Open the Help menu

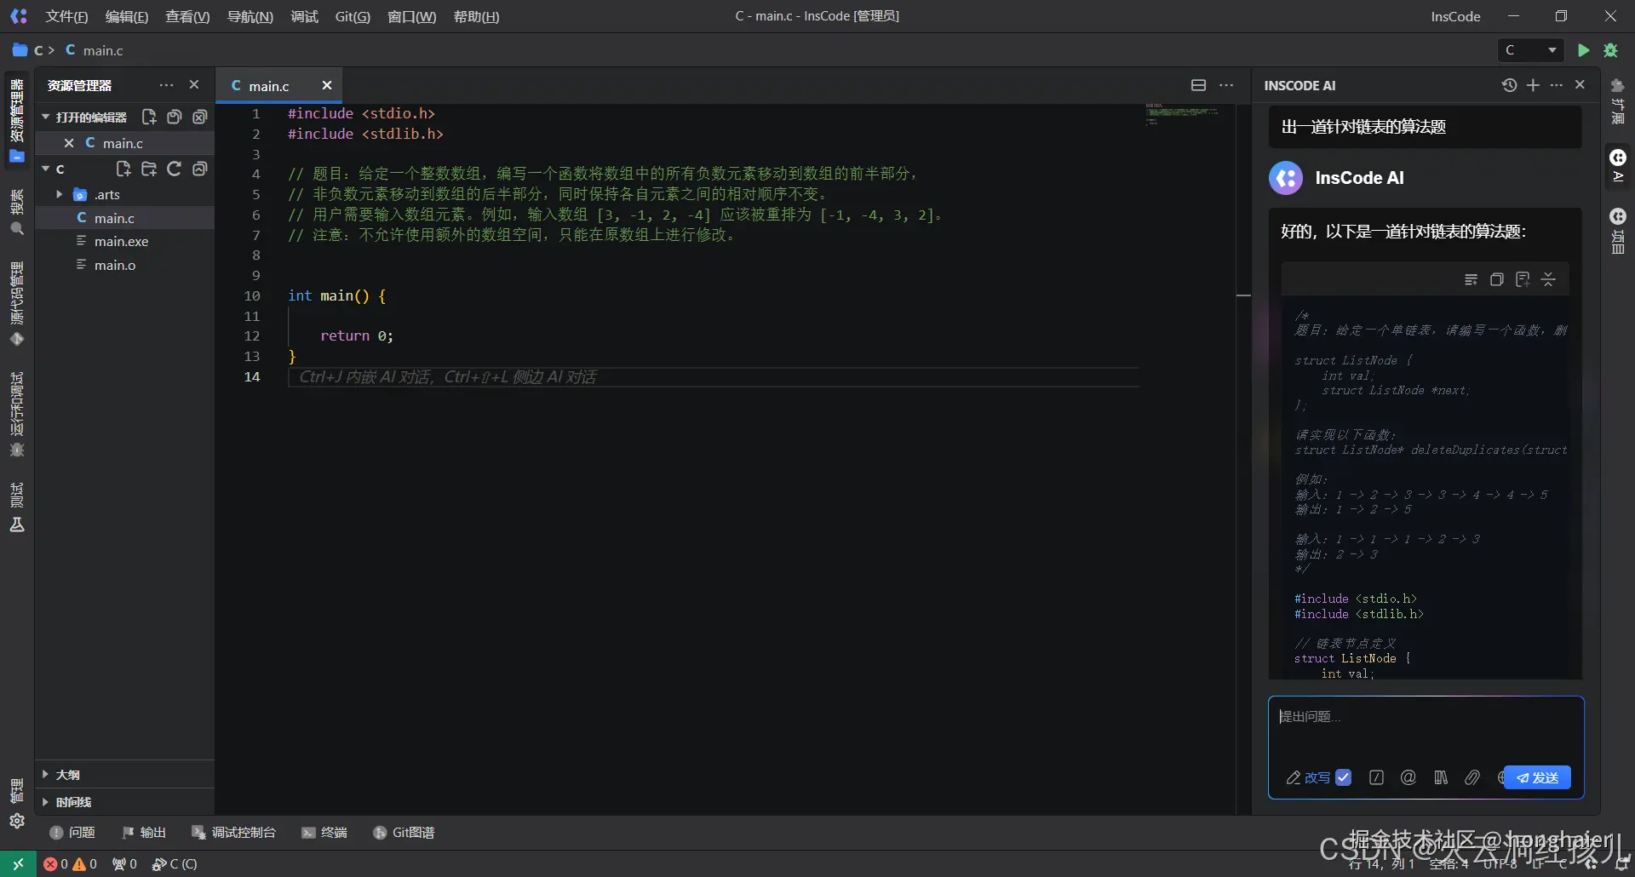tap(476, 16)
